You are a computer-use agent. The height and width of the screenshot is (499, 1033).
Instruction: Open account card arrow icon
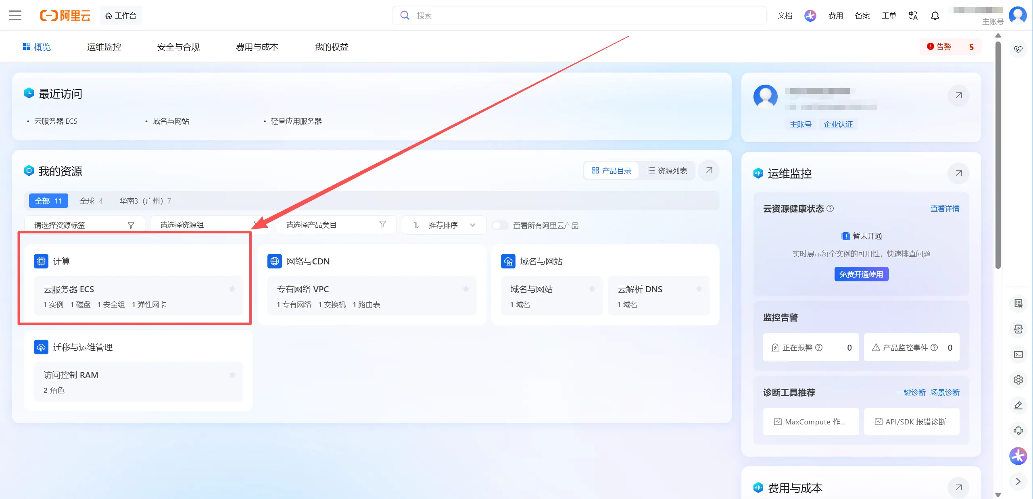pos(959,96)
